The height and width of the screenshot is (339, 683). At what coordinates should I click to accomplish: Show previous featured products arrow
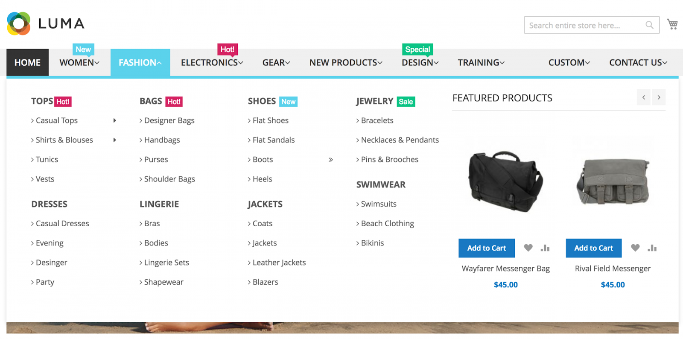tap(644, 97)
